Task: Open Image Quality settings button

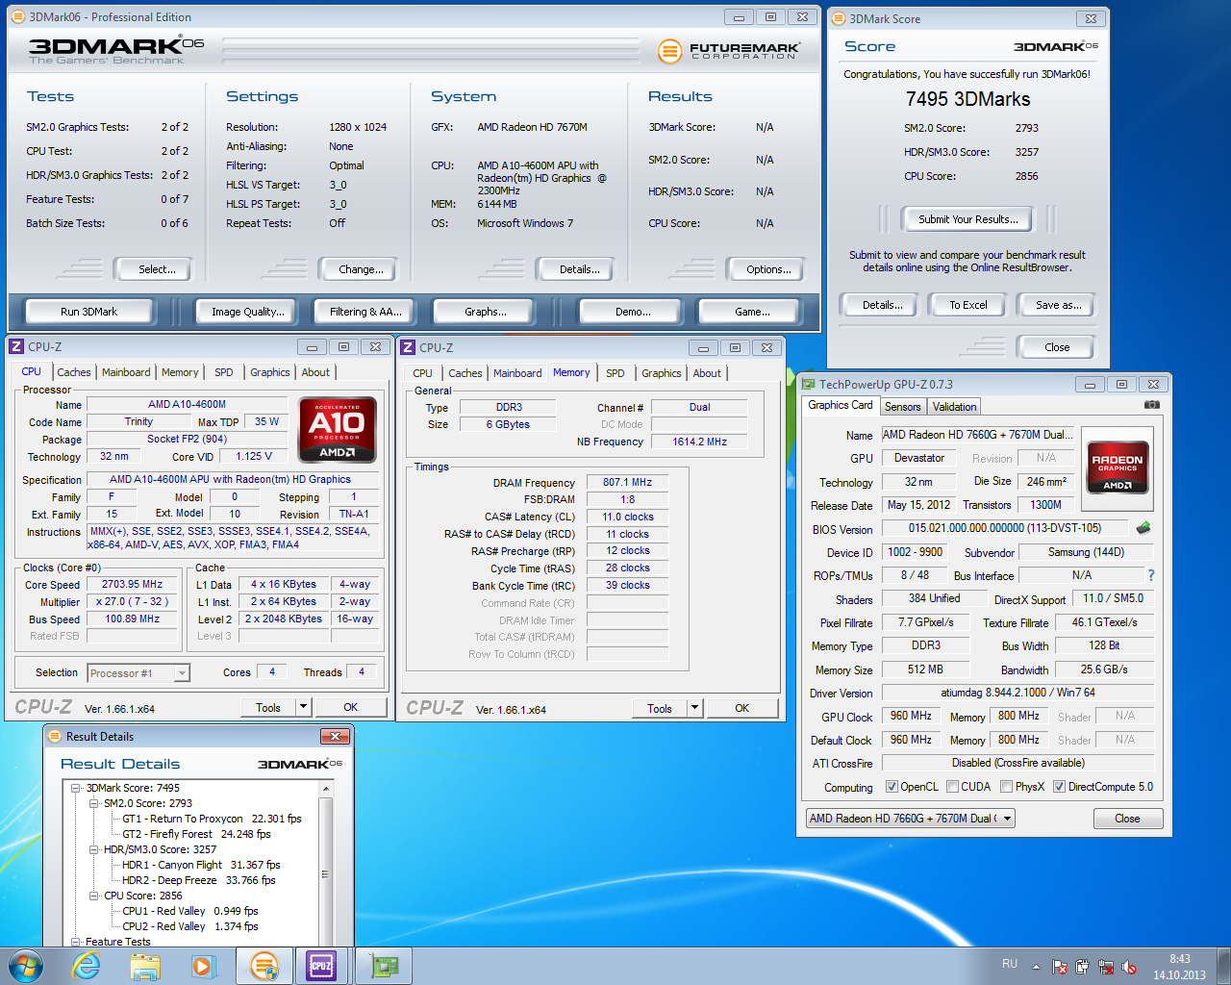Action: (248, 312)
